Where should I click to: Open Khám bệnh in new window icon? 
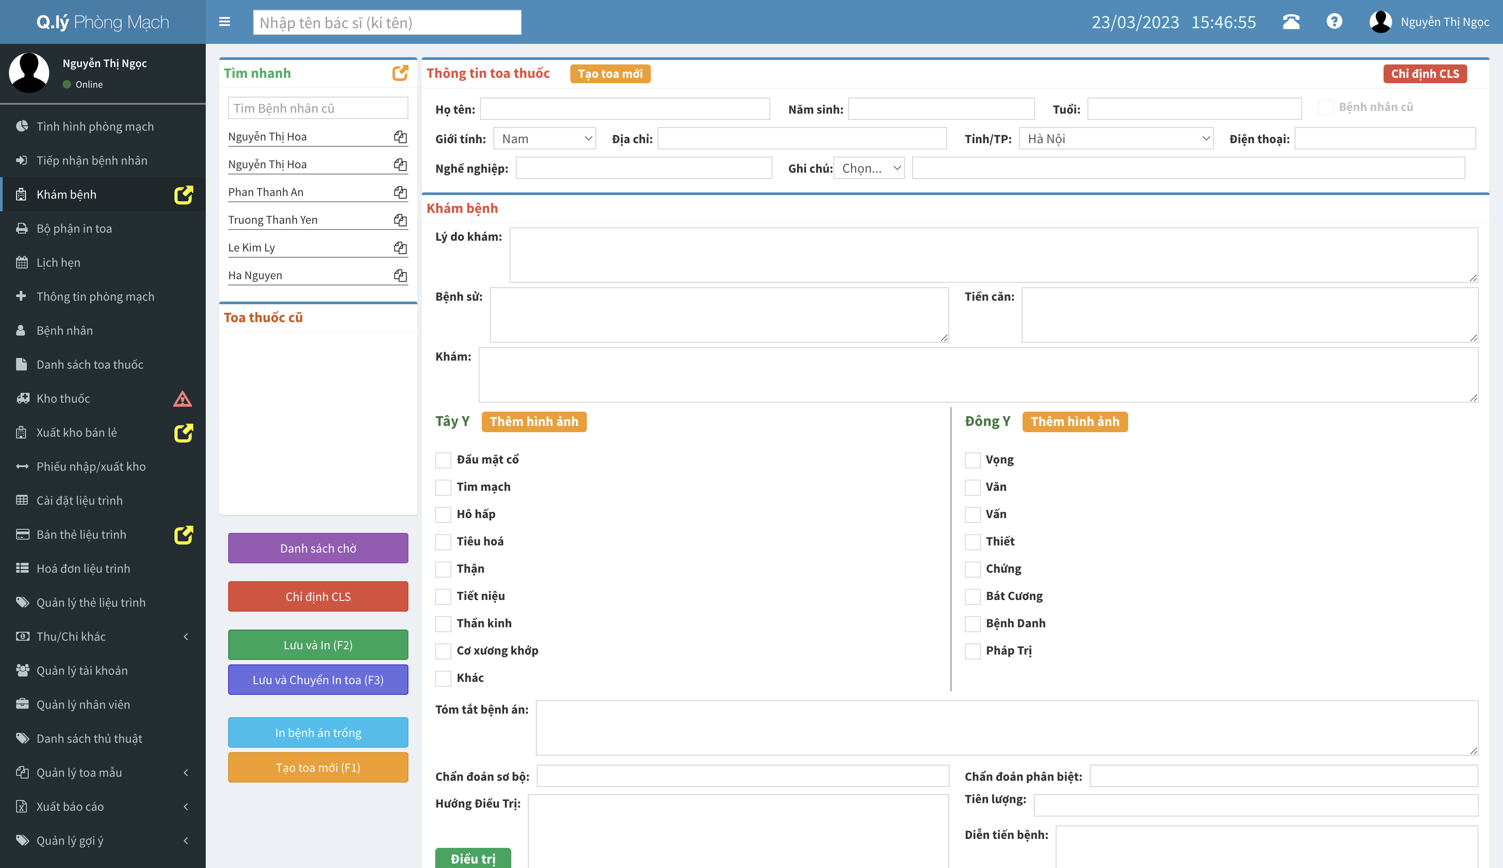click(x=183, y=195)
